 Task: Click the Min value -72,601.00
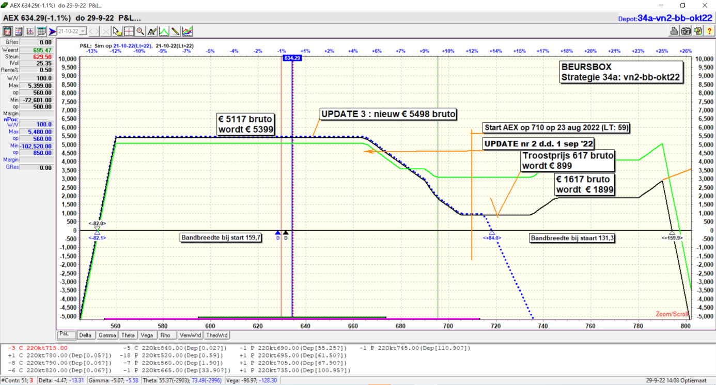point(37,100)
